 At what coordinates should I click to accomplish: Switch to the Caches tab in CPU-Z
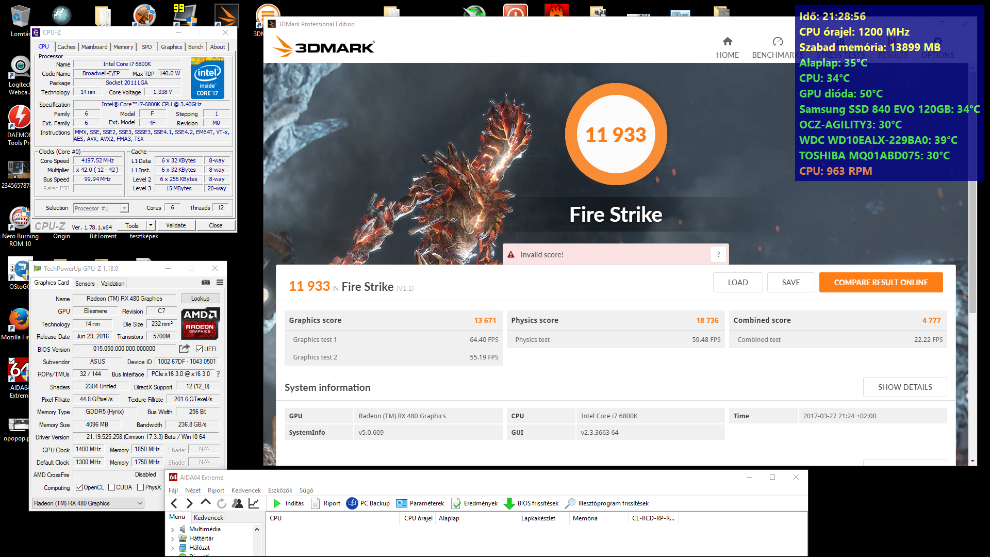click(x=66, y=47)
